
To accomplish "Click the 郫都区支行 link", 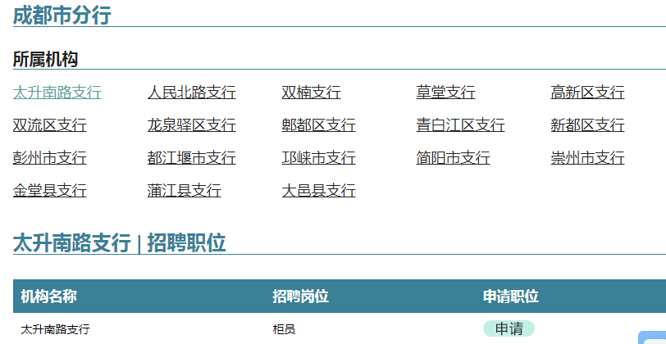I will [x=318, y=125].
